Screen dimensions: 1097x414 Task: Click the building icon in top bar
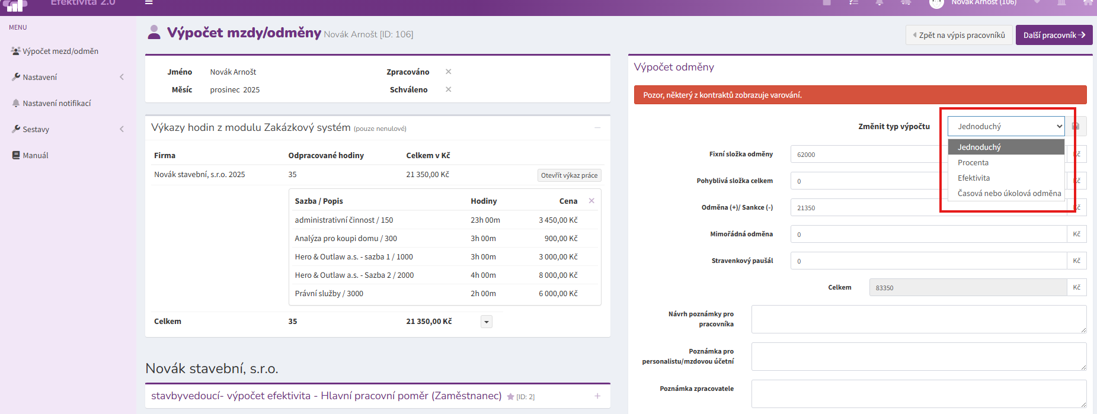[1061, 3]
